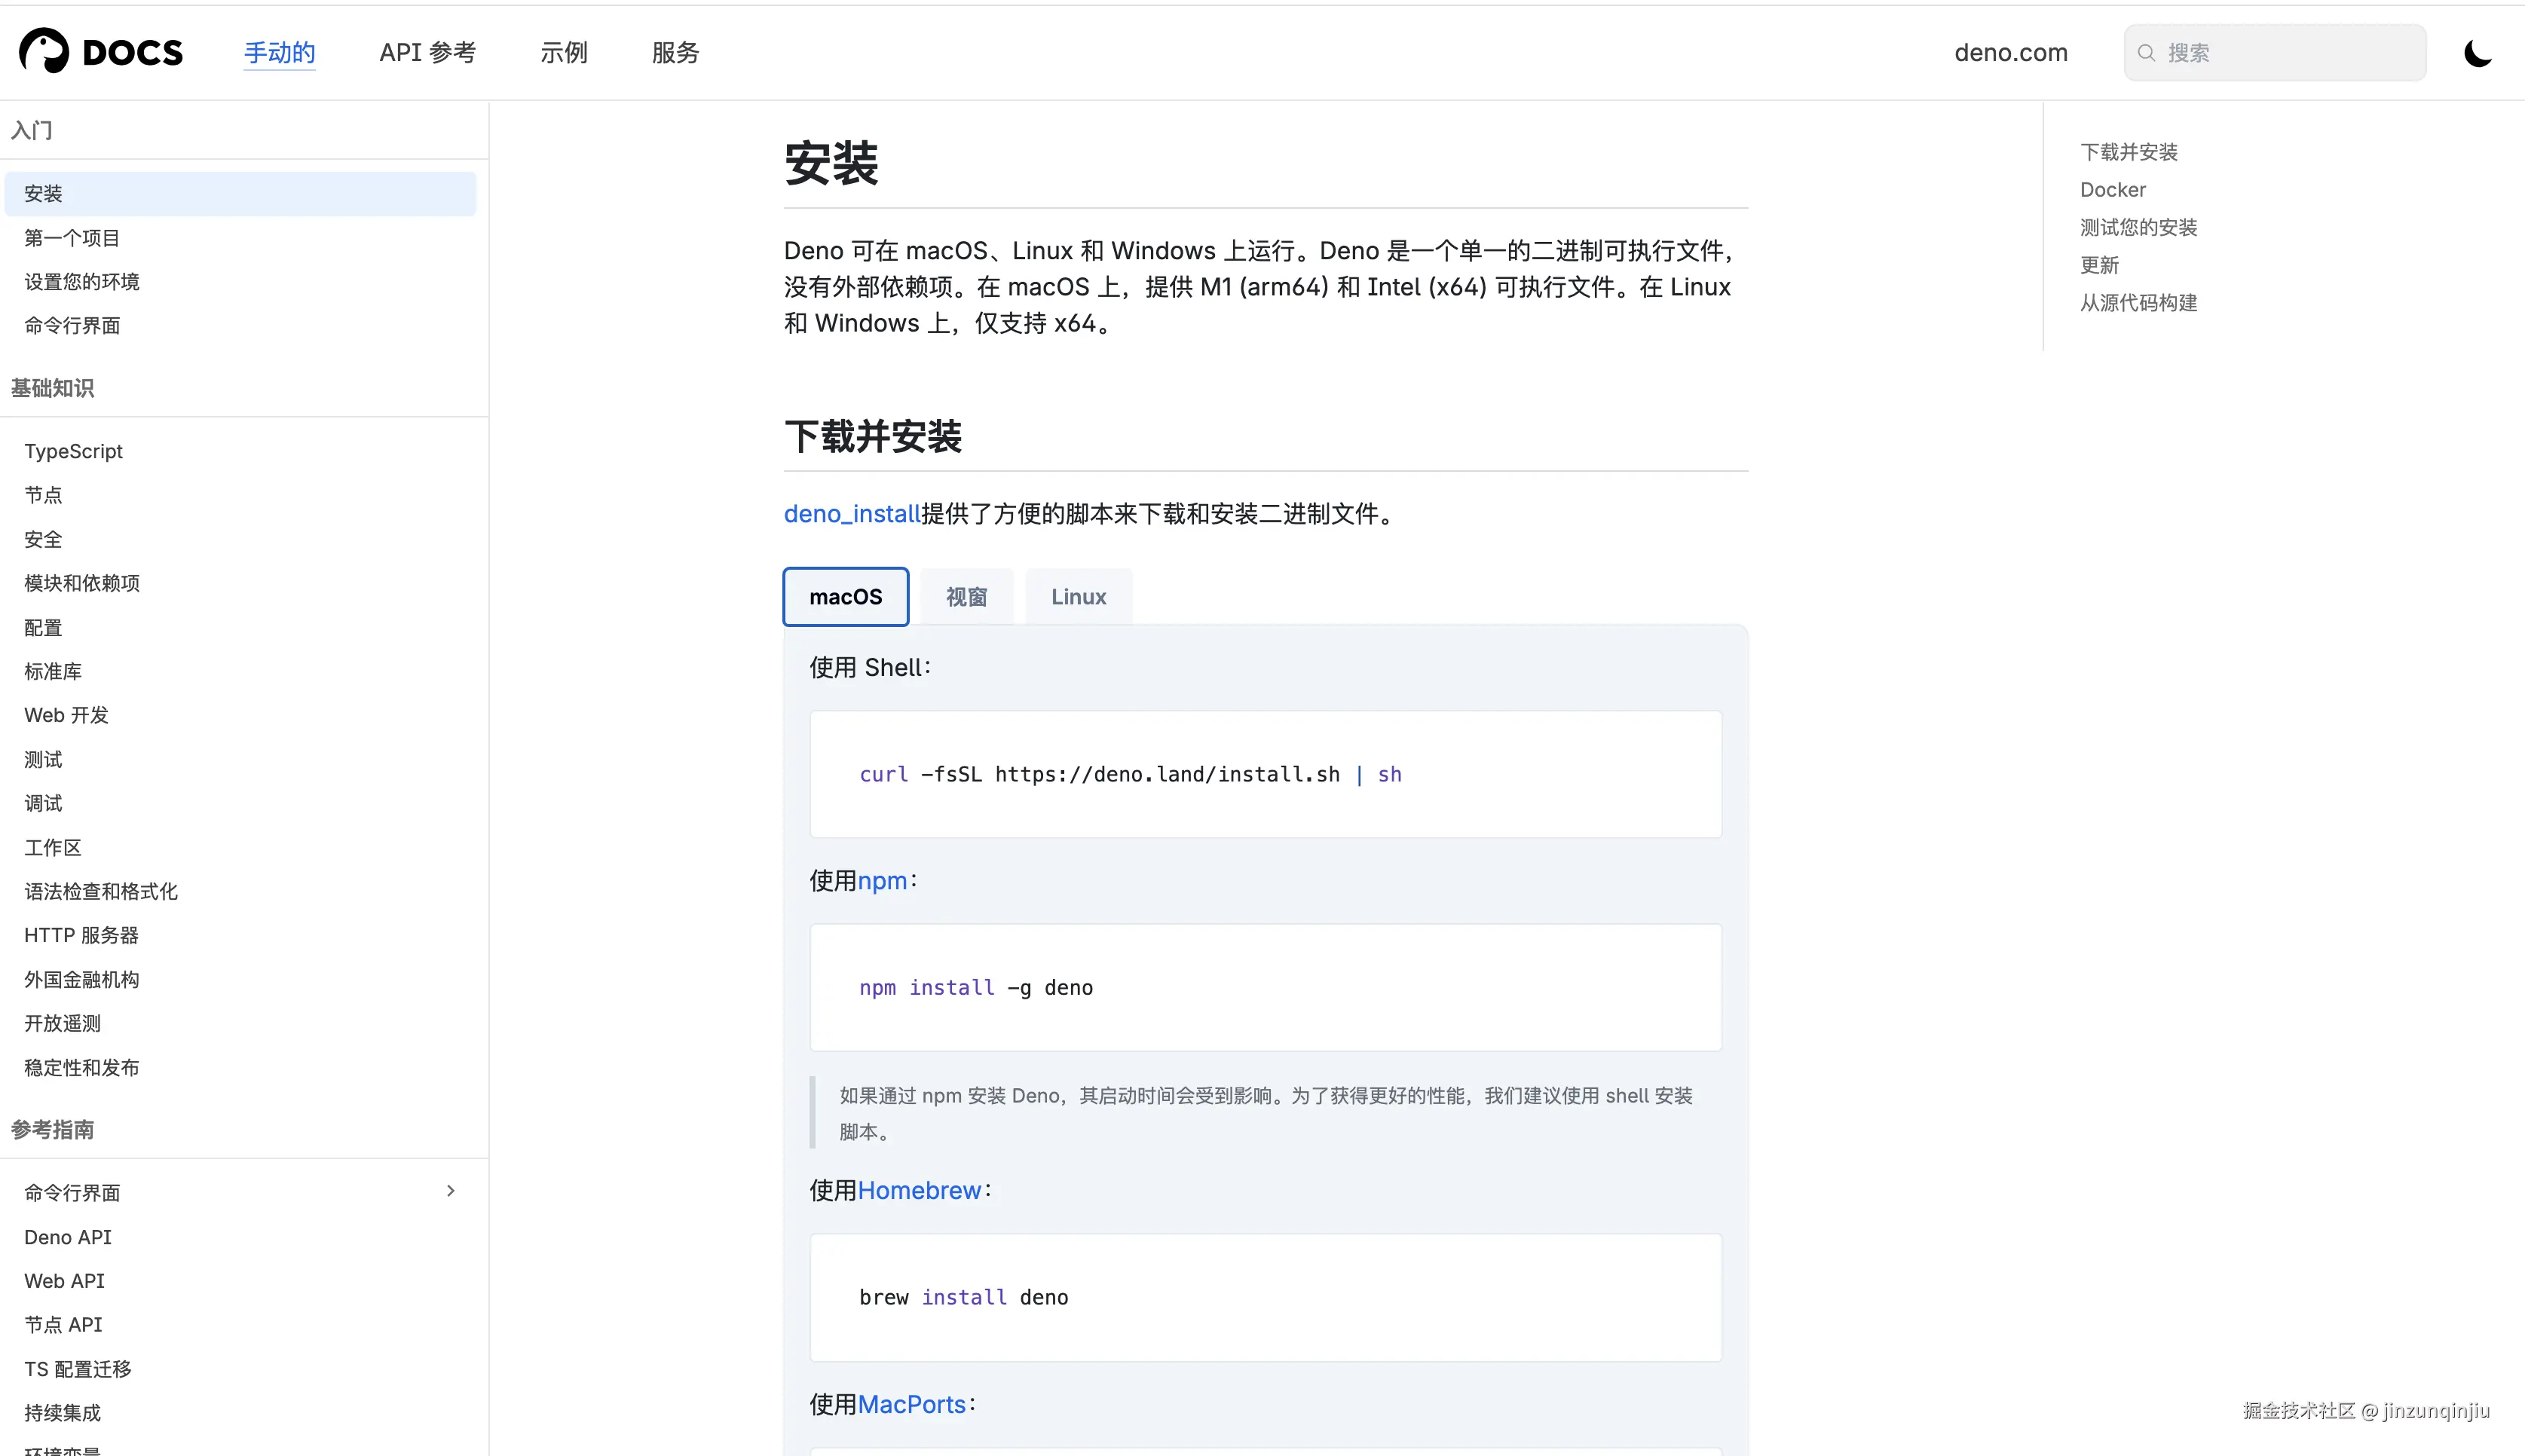2525x1456 pixels.
Task: Click the 服务 navigation item
Action: (675, 52)
